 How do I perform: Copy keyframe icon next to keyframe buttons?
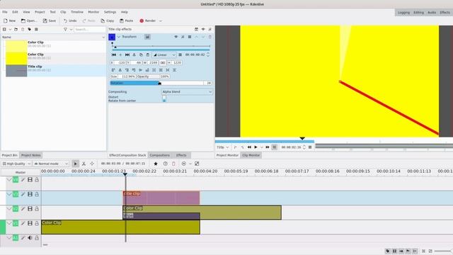[x=141, y=55]
